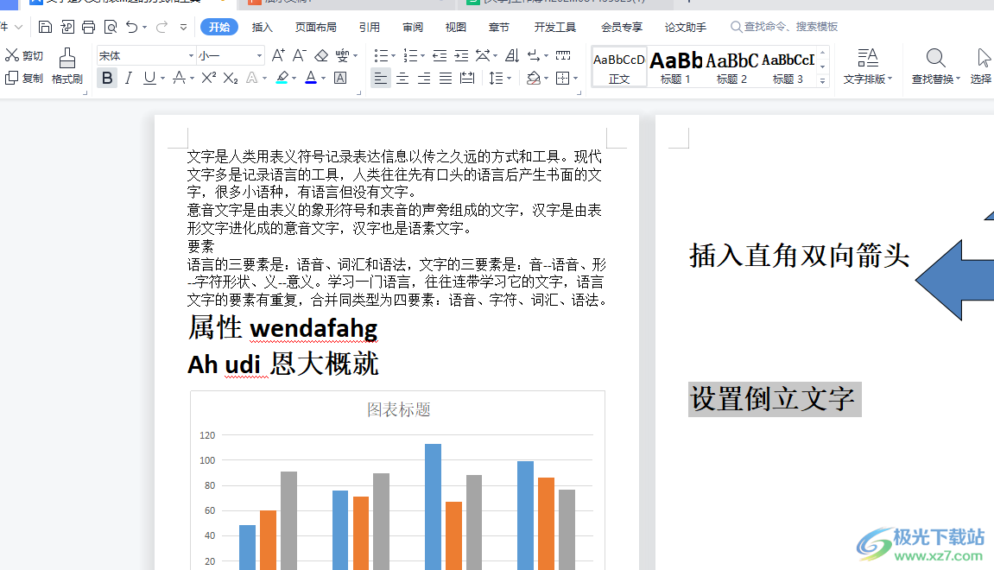Click the highlight color marker swatch
Image resolution: width=994 pixels, height=570 pixels.
click(282, 78)
